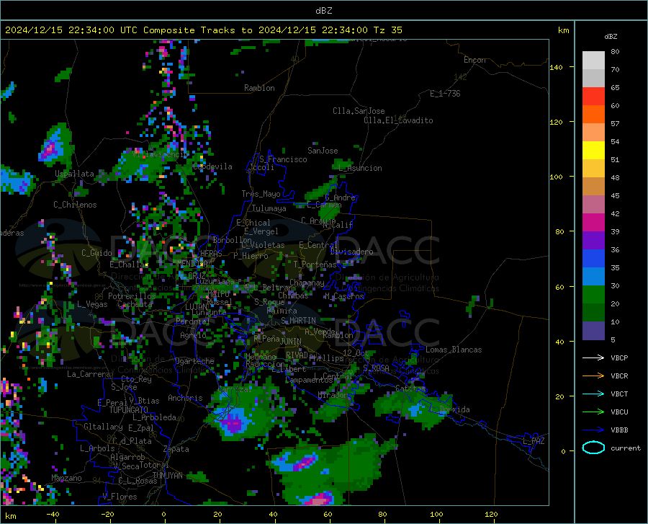Click the 'Encon' map label
The image size is (648, 524).
coord(474,60)
